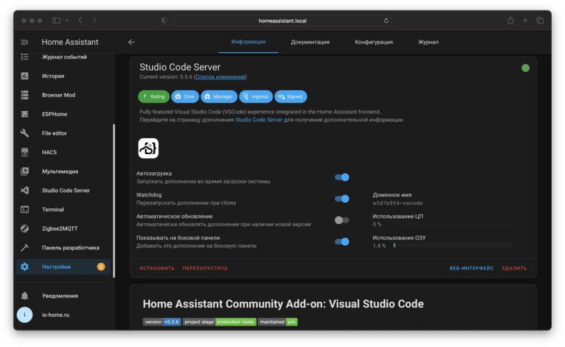This screenshot has height=347, width=565.
Task: Click the Studio Code Server heading
Action: [180, 67]
